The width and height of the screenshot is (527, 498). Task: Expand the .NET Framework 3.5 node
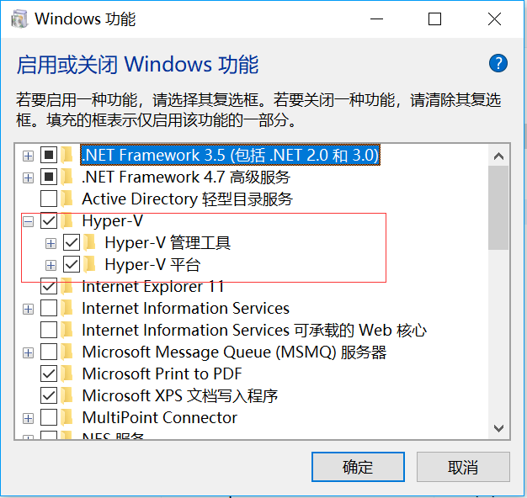click(x=28, y=156)
